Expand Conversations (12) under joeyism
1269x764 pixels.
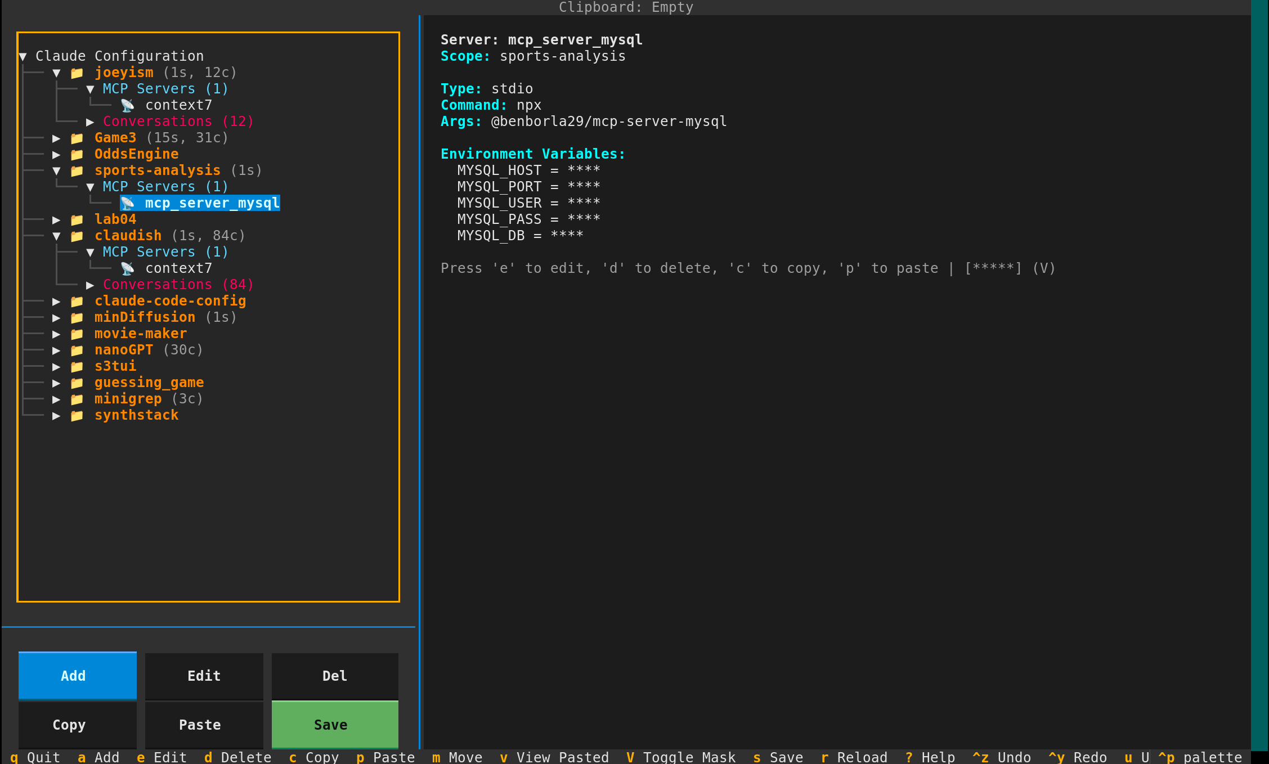point(90,122)
